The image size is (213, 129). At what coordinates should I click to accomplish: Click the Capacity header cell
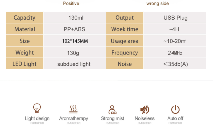coord(25,17)
